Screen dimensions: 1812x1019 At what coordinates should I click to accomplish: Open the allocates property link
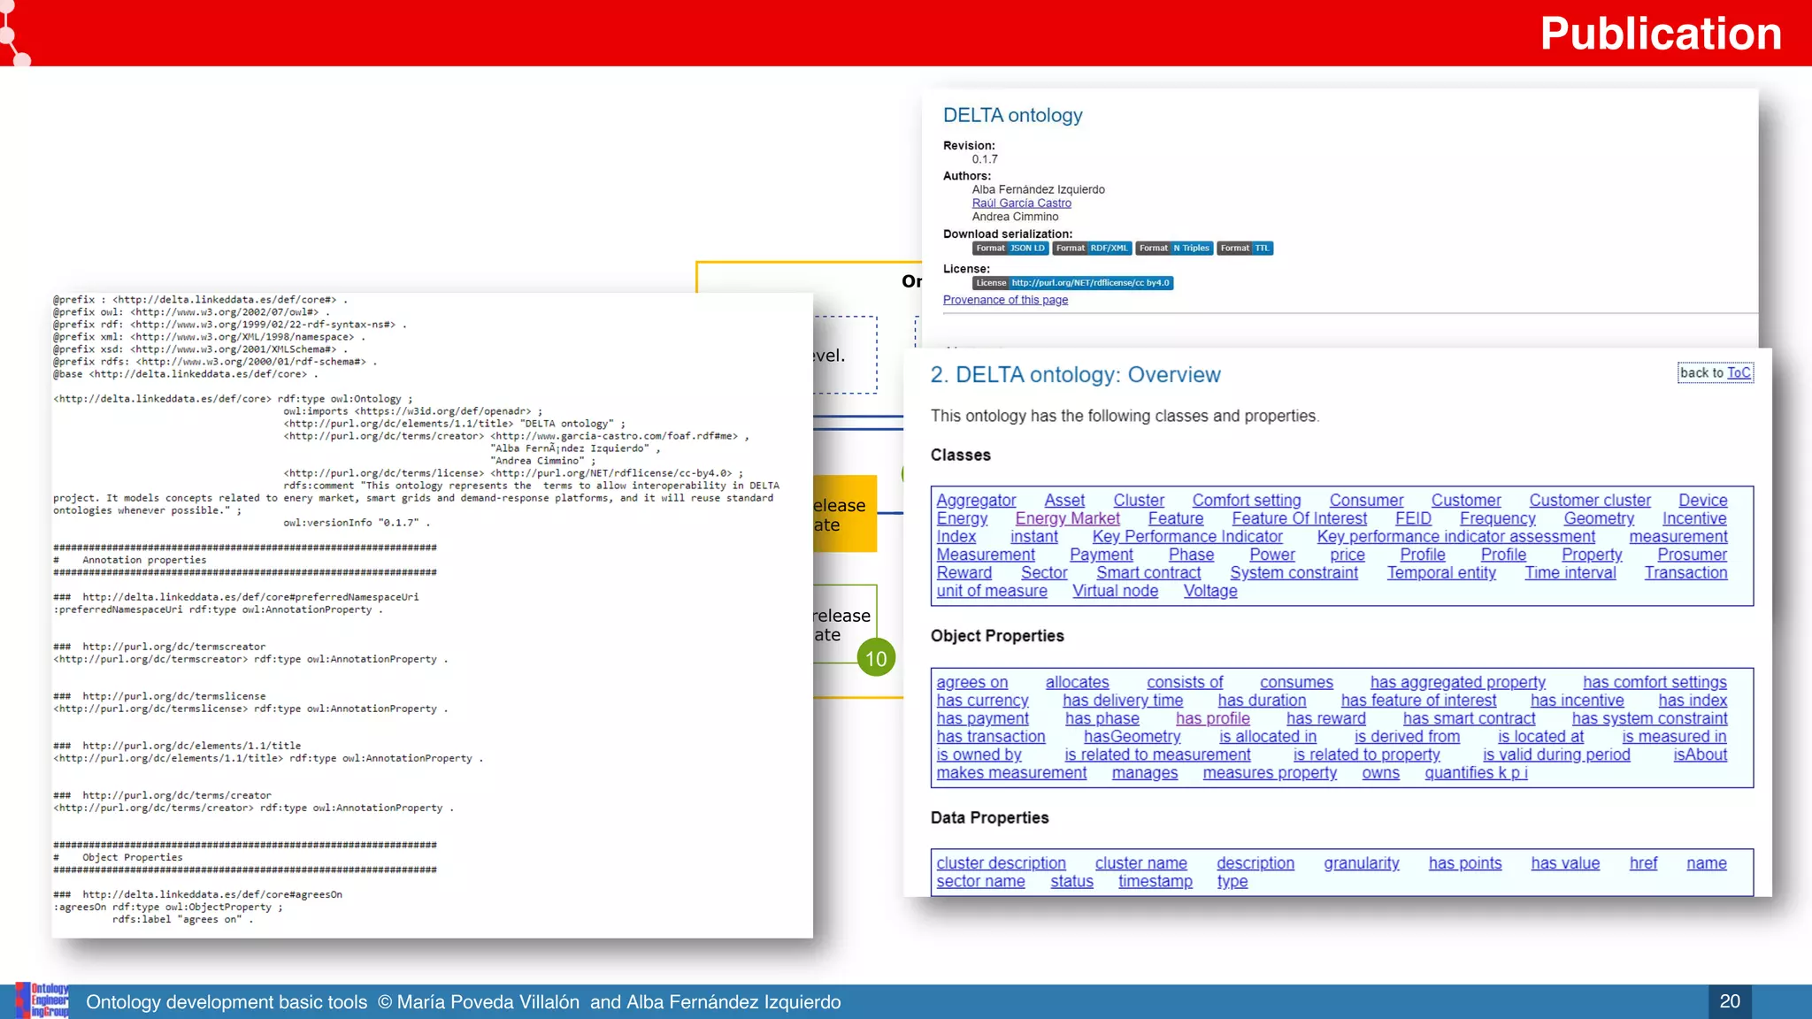[1077, 683]
